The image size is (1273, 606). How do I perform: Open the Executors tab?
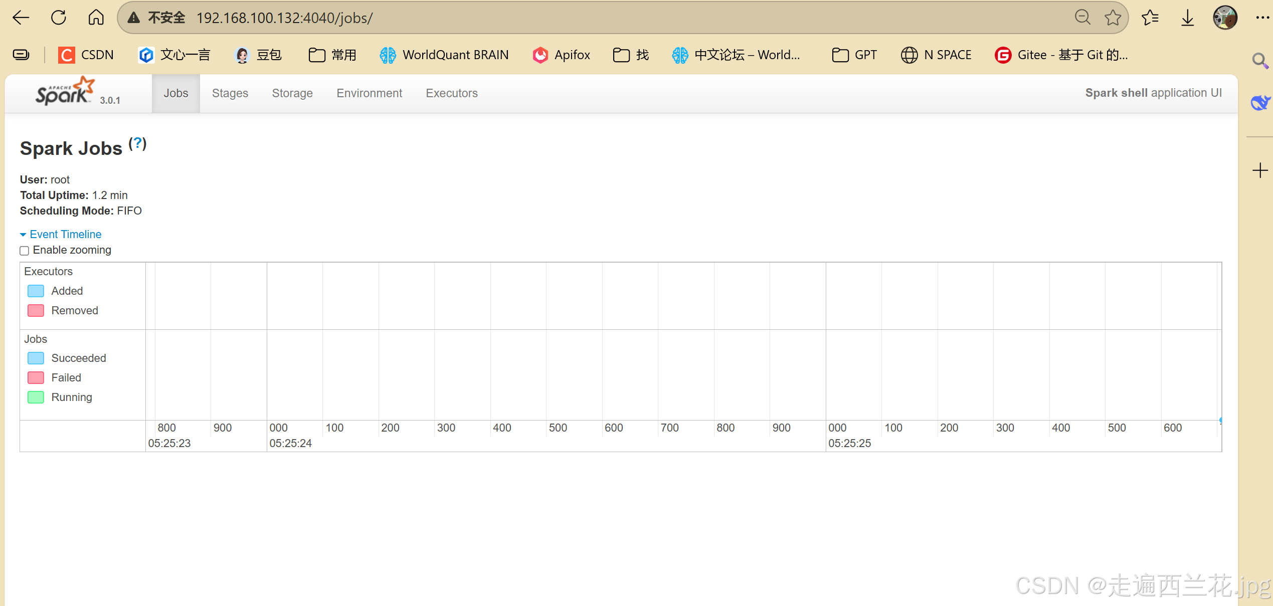451,93
